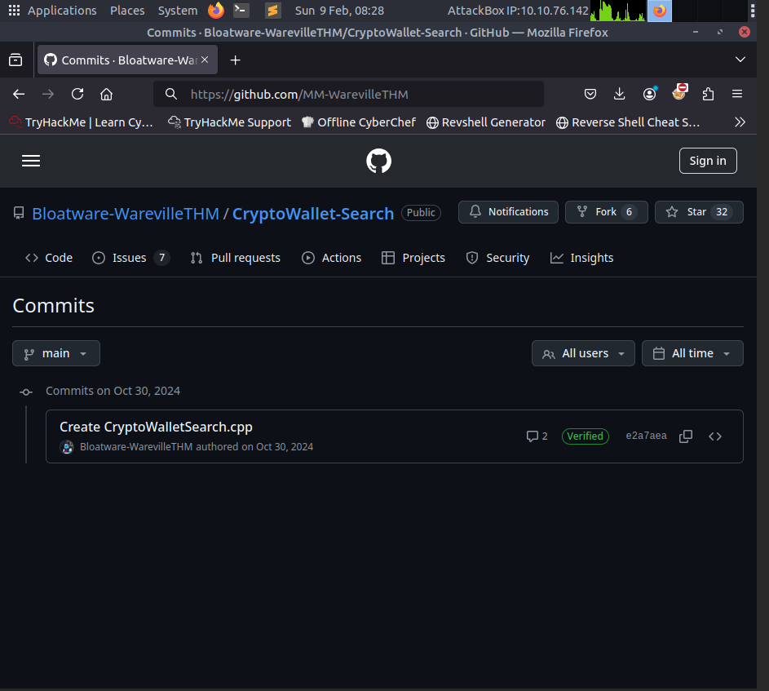The image size is (769, 691).
Task: Click the Sun 9 Feb, 08:28 clock
Action: point(339,11)
